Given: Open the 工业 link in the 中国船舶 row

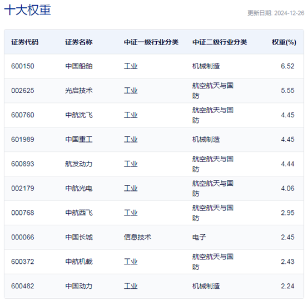Looking at the screenshot, I should (x=131, y=66).
